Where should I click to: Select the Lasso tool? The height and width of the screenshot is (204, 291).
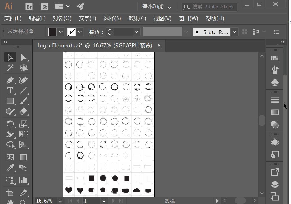pos(23,68)
